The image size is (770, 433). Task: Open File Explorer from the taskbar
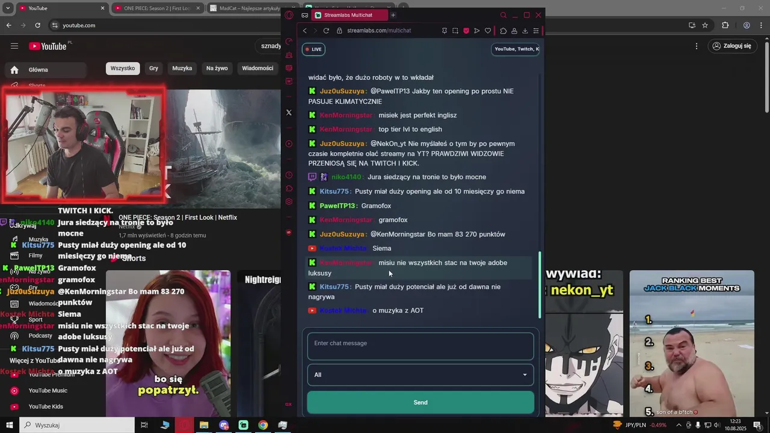[x=204, y=425]
